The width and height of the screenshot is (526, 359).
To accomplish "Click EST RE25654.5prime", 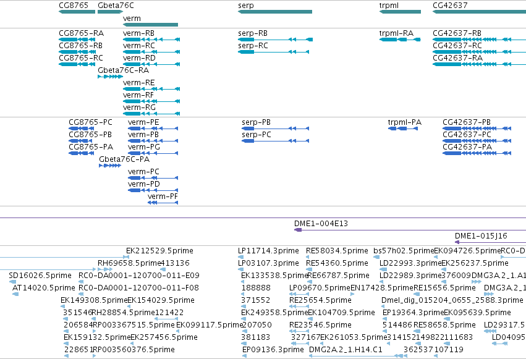I will click(320, 300).
